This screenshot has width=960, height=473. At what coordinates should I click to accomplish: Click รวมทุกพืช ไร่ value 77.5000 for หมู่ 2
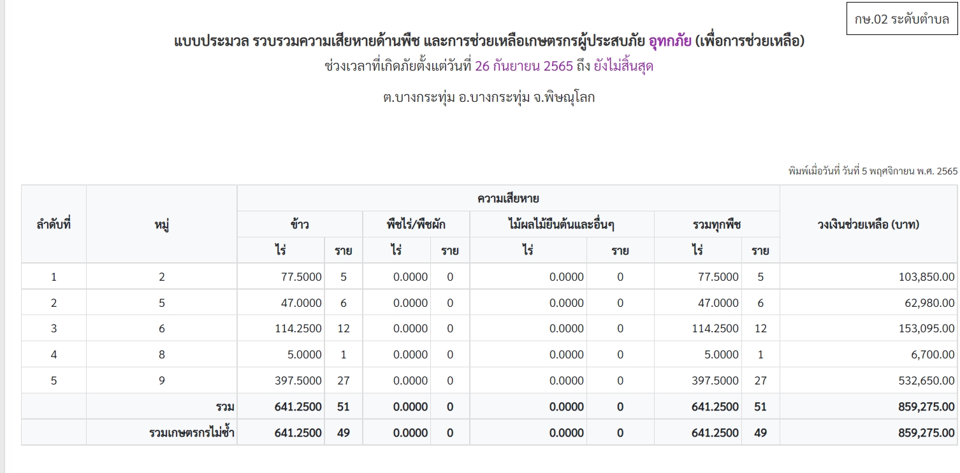[718, 277]
